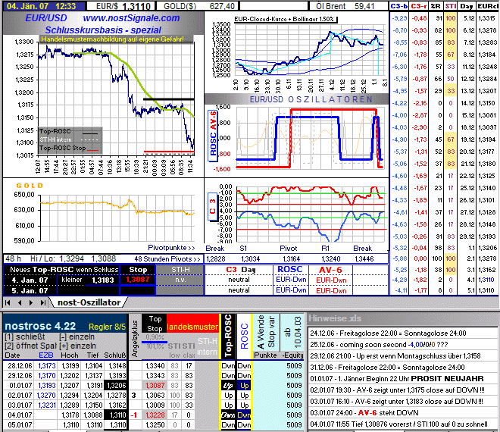Click the STI-H intern legend entry
This screenshot has width=500, height=432.
69,139
